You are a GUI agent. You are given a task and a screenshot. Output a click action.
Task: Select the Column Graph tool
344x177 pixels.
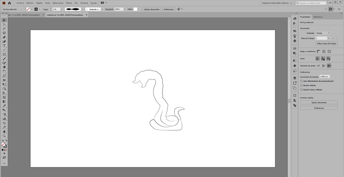(x=4, y=119)
